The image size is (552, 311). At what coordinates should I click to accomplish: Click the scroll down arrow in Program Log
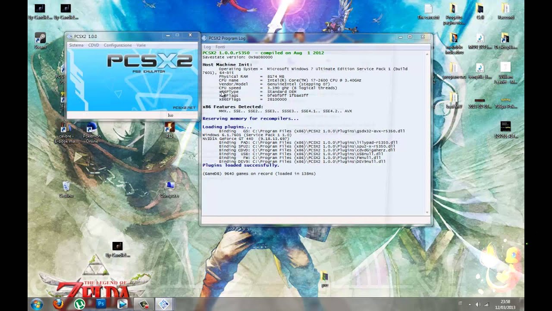(427, 212)
